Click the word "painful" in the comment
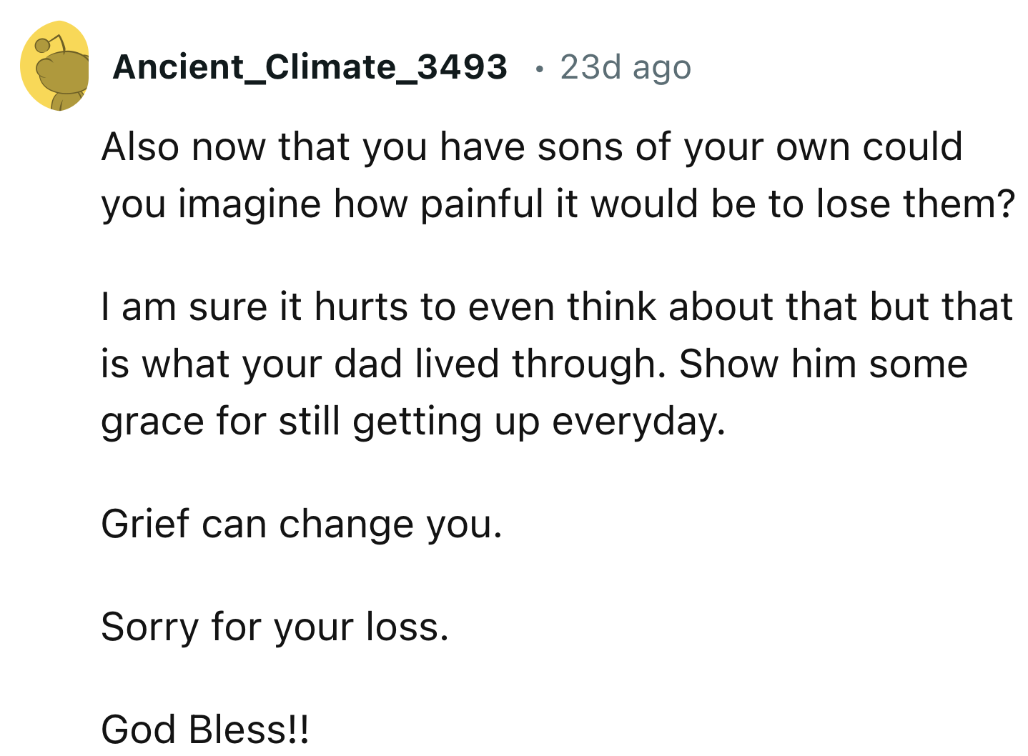Image resolution: width=1028 pixels, height=756 pixels. point(482,204)
